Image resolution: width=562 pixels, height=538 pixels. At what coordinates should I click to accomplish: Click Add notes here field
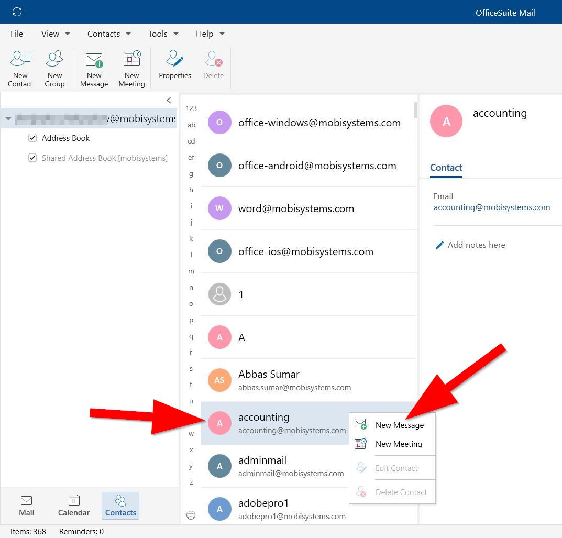[x=476, y=245]
